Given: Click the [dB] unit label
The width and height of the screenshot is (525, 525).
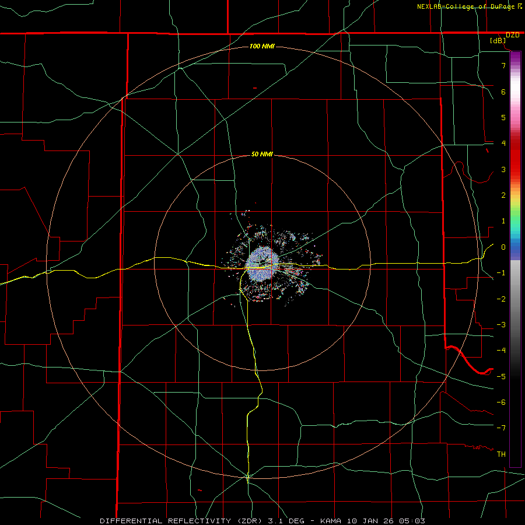Looking at the screenshot, I should (x=498, y=41).
